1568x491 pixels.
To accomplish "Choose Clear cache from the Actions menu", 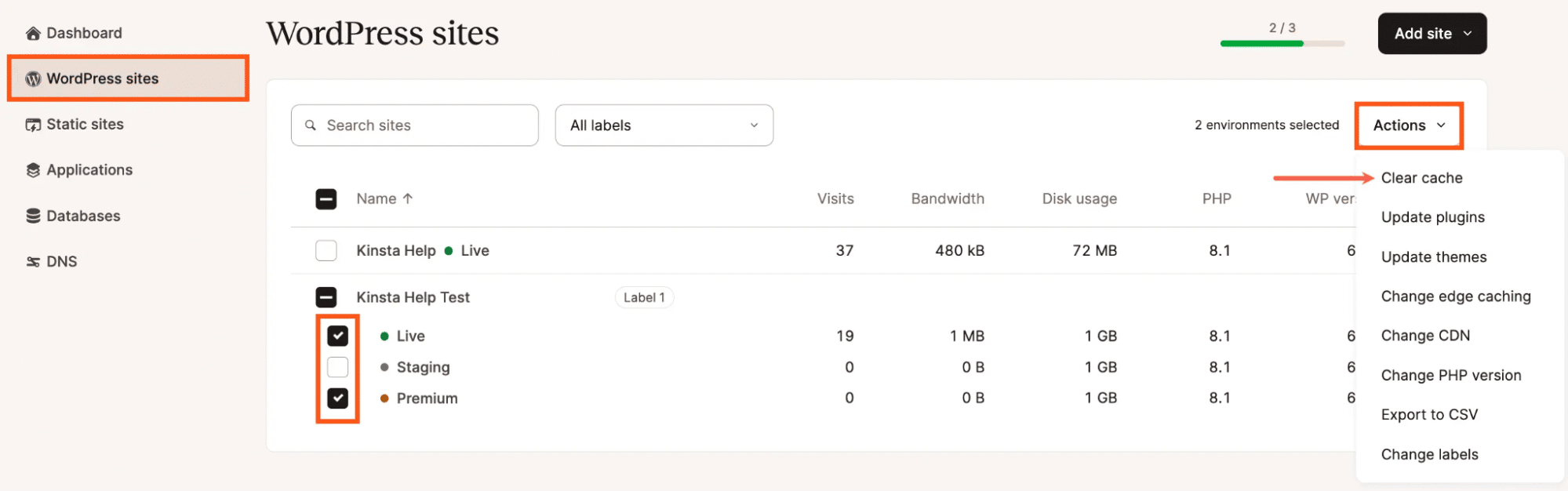I will pos(1421,177).
